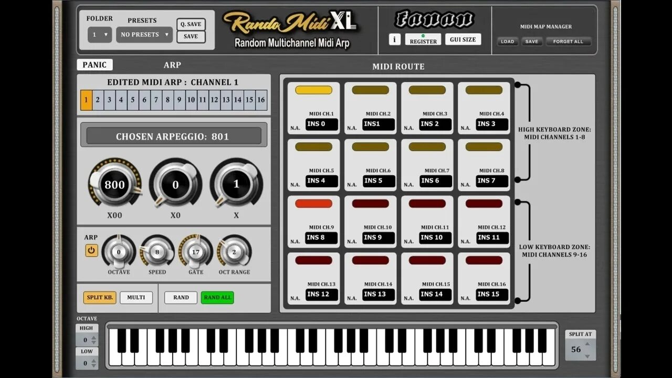Select arp channel 2 tab
The height and width of the screenshot is (378, 672).
click(98, 100)
